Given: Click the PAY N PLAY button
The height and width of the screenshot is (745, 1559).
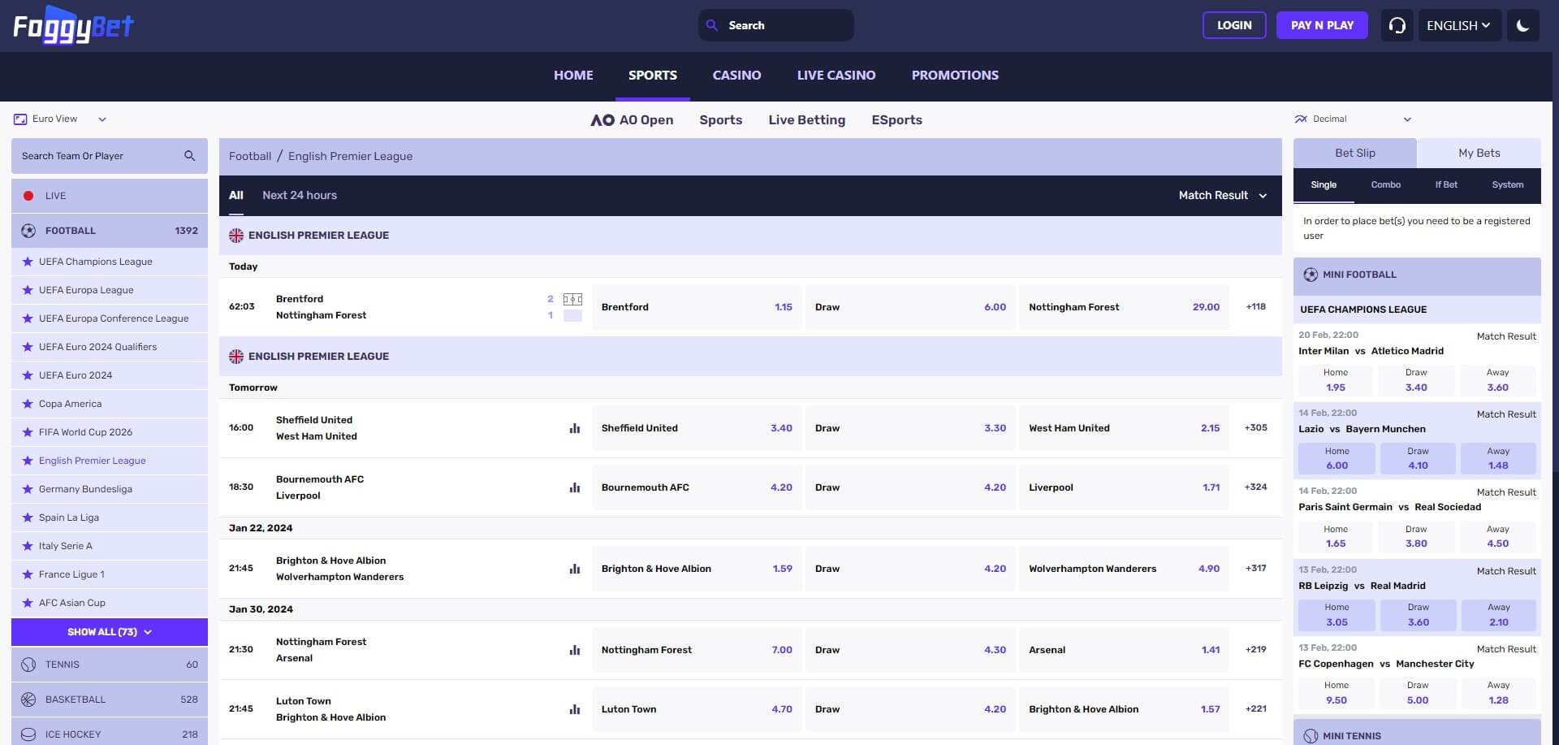Looking at the screenshot, I should (x=1322, y=25).
